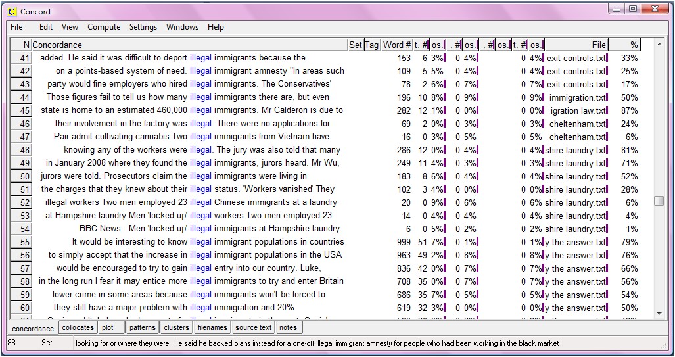This screenshot has width=675, height=357.
Task: Click the Set column header
Action: click(x=356, y=45)
